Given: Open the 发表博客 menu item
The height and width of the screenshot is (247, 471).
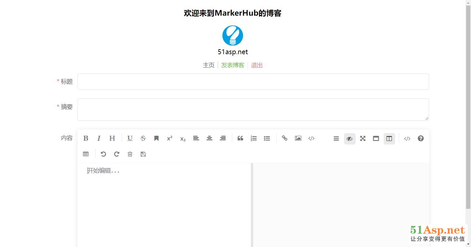Looking at the screenshot, I should (233, 65).
